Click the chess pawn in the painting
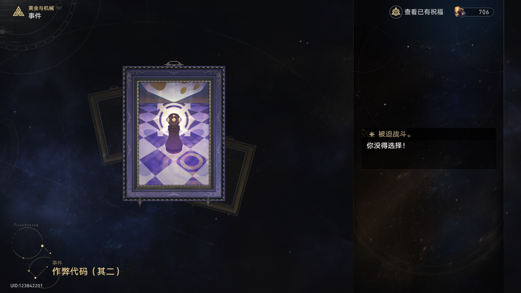This screenshot has width=521, height=293. tap(173, 133)
